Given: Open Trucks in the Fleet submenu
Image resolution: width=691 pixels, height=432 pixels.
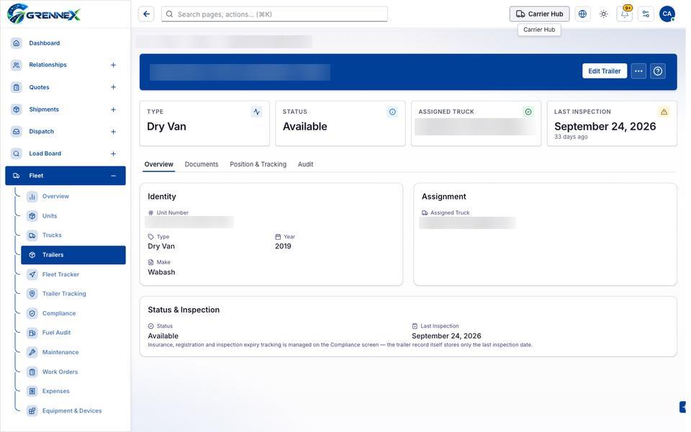Looking at the screenshot, I should [x=73, y=235].
